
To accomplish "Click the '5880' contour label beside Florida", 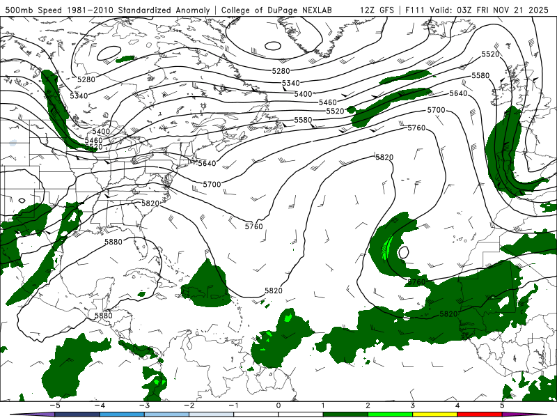I will [x=113, y=242].
